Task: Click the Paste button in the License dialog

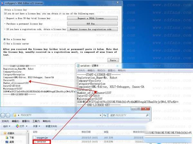Action: (x=113, y=60)
